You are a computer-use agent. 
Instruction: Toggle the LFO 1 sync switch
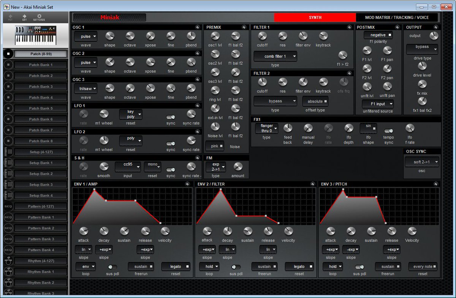click(171, 117)
